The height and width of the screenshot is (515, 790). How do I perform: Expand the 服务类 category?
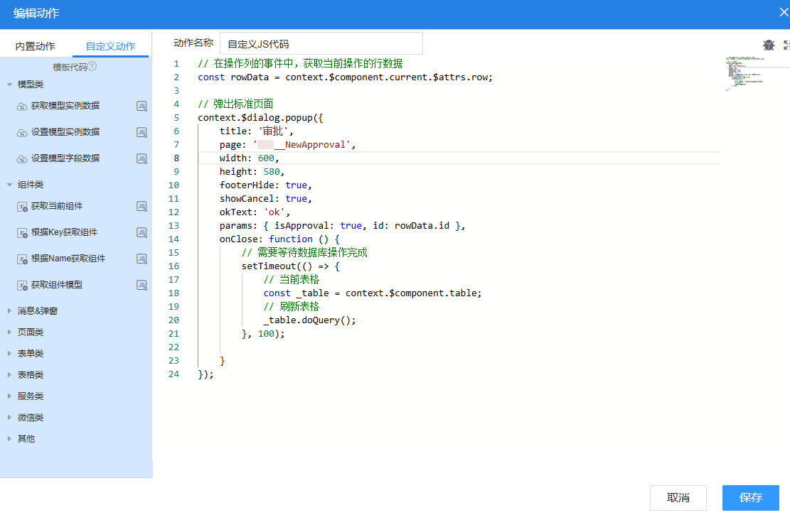(9, 396)
